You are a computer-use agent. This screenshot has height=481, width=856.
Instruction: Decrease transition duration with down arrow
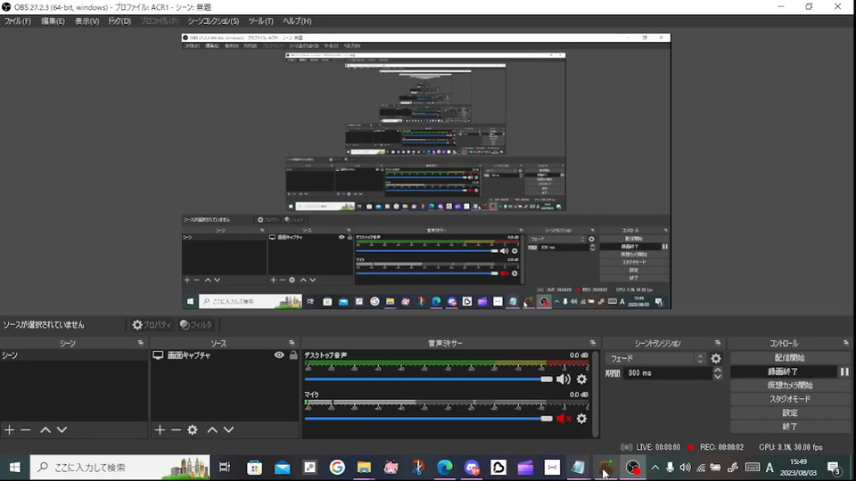coord(717,376)
